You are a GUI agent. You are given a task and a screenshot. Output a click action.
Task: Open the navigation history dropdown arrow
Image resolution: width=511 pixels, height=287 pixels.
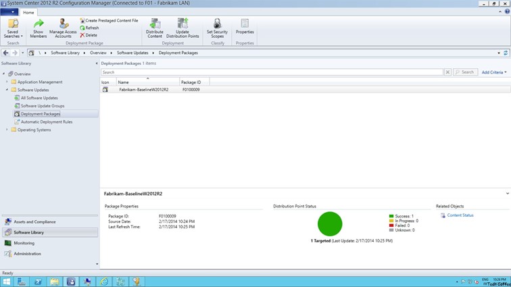[x=22, y=53]
